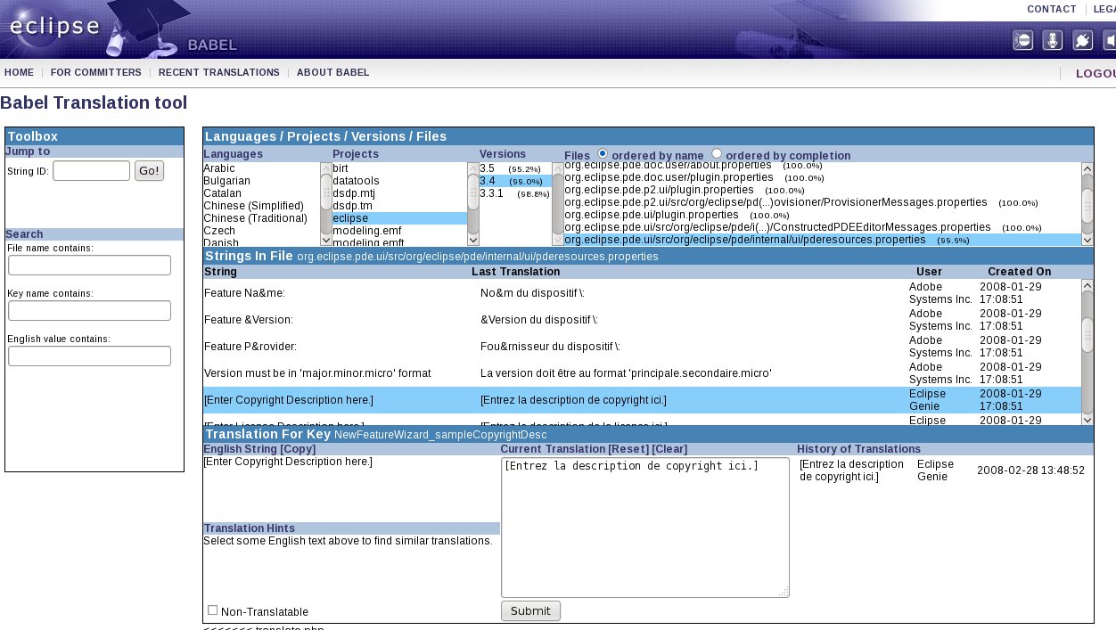Click the Strings In File scroll-down arrow
Image resolution: width=1116 pixels, height=630 pixels.
click(1087, 420)
